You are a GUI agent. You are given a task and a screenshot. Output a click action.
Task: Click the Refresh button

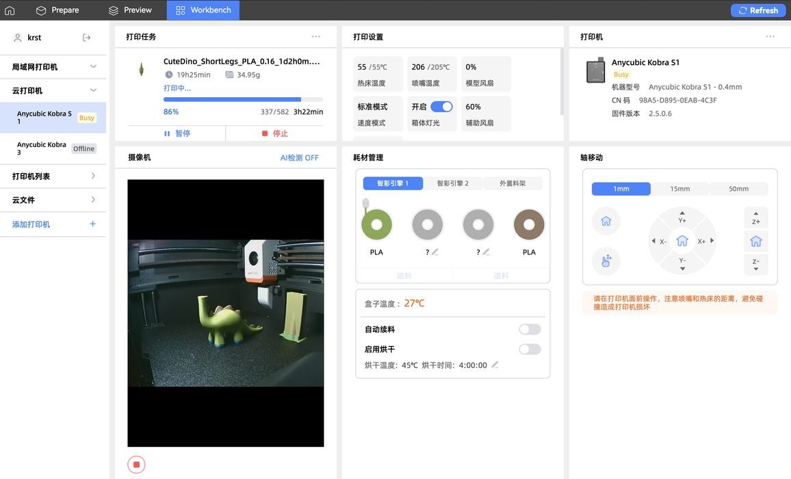(758, 10)
